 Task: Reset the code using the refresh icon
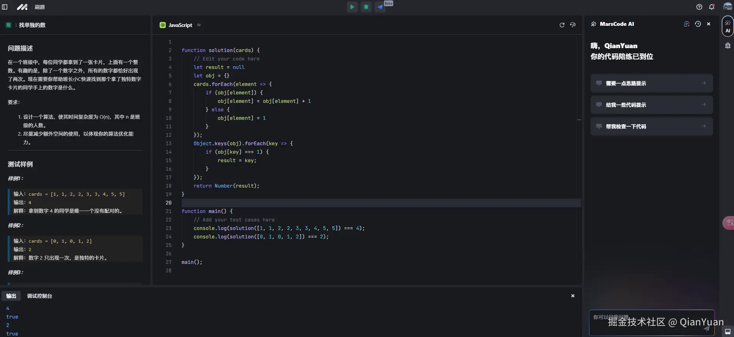click(x=562, y=25)
